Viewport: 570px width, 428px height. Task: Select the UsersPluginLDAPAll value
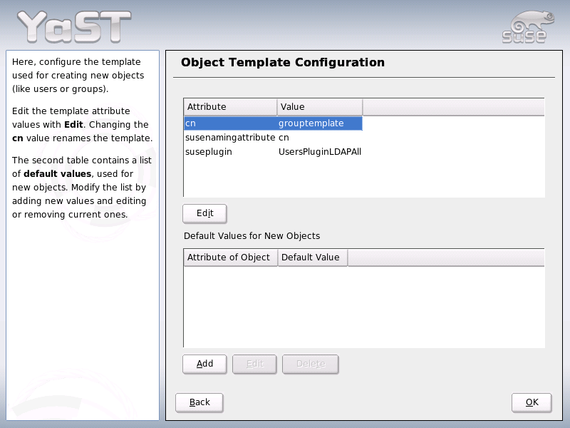coord(320,152)
